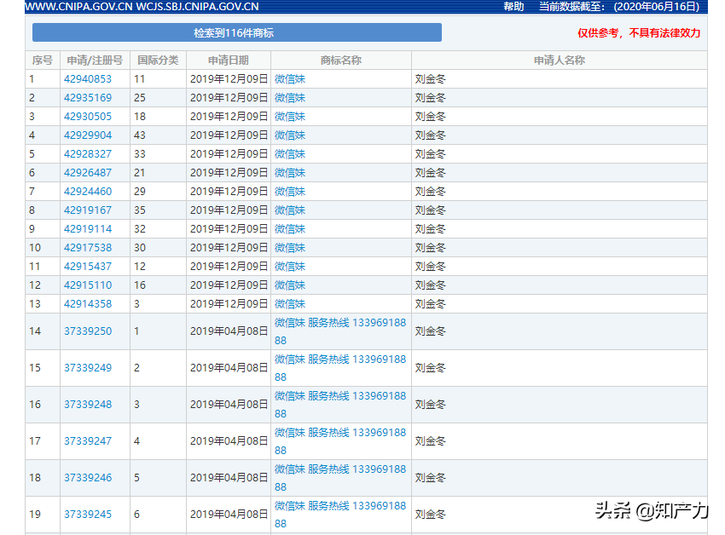Open registration number 42928327
Screen dimensions: 725x535
click(88, 154)
